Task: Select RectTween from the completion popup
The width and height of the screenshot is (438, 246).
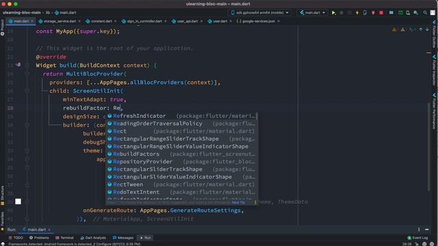Action: [x=181, y=184]
